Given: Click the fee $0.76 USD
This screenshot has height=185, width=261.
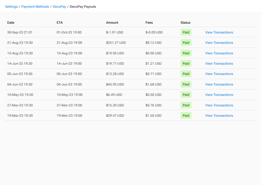Looking at the screenshot, I should tap(154, 105).
